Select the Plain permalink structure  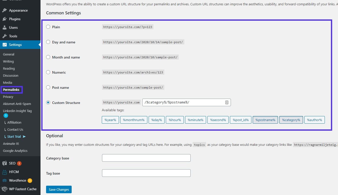(48, 27)
